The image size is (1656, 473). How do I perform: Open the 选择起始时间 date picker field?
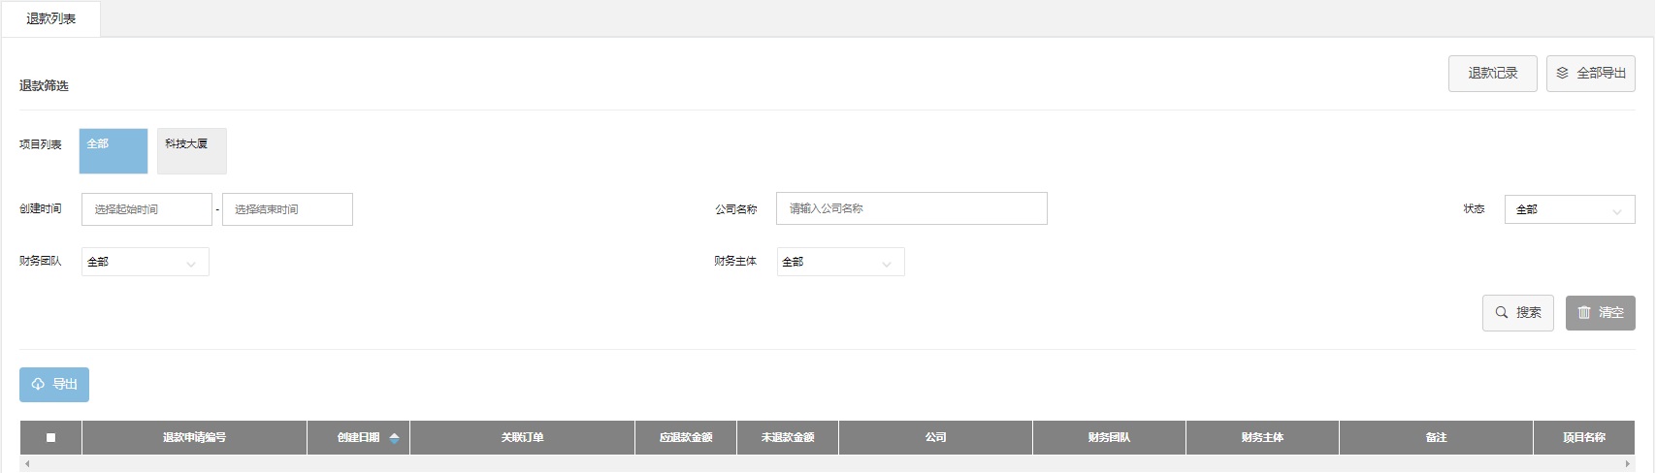[x=146, y=209]
